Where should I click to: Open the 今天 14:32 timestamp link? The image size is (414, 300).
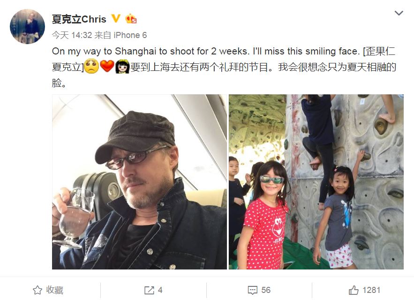pyautogui.click(x=72, y=35)
